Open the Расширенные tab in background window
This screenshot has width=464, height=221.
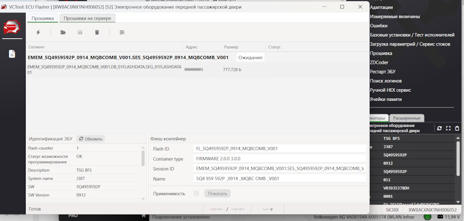tap(407, 118)
